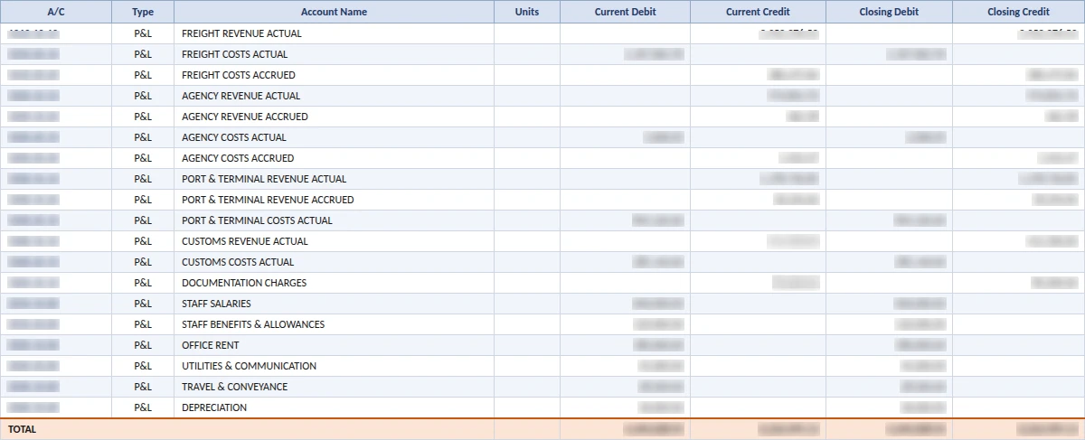Screen dimensions: 1085x440
Task: Select the FREIGHT REVENUE ACTUAL account name
Action: click(241, 33)
